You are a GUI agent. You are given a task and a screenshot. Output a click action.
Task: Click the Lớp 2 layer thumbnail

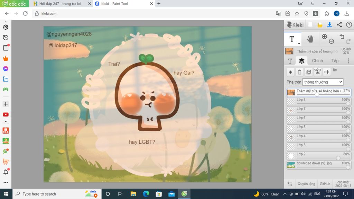pyautogui.click(x=291, y=156)
